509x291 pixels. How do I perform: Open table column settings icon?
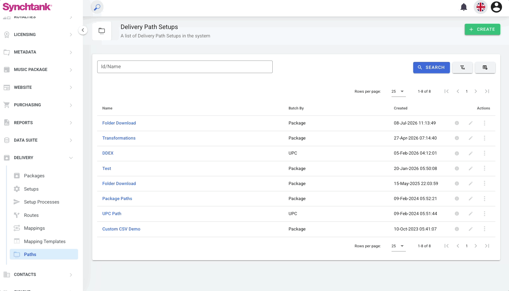485,68
